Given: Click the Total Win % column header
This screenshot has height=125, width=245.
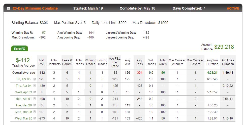Looking at the screenshot, I should (x=163, y=62).
